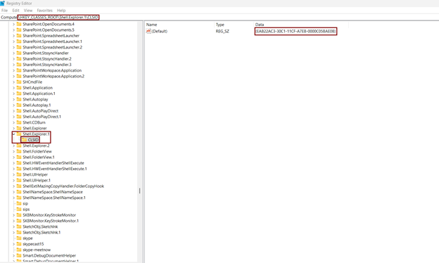This screenshot has width=439, height=263.
Task: Click the sip folder icon
Action: 19,203
